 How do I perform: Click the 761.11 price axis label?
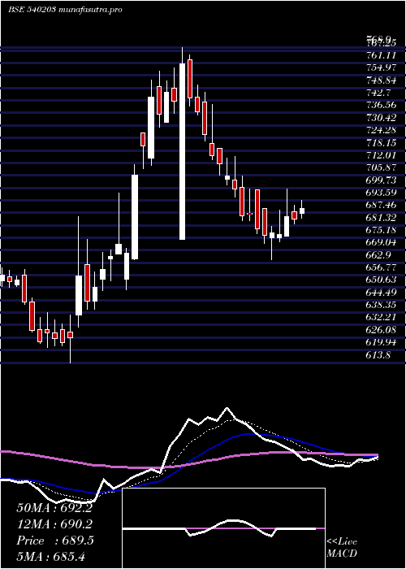click(x=381, y=55)
